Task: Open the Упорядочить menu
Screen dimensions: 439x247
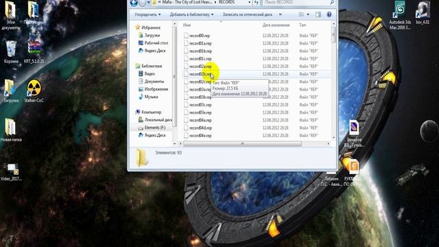Action: (x=147, y=14)
